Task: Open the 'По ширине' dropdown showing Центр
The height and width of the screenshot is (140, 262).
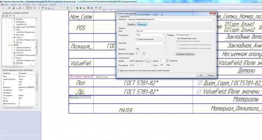Action: click(134, 65)
